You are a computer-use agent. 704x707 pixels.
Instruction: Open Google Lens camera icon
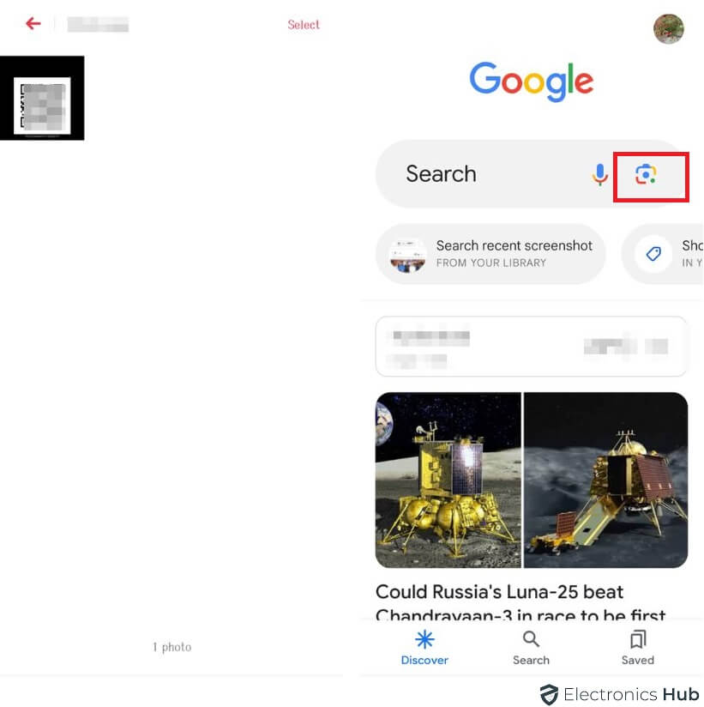pyautogui.click(x=646, y=174)
